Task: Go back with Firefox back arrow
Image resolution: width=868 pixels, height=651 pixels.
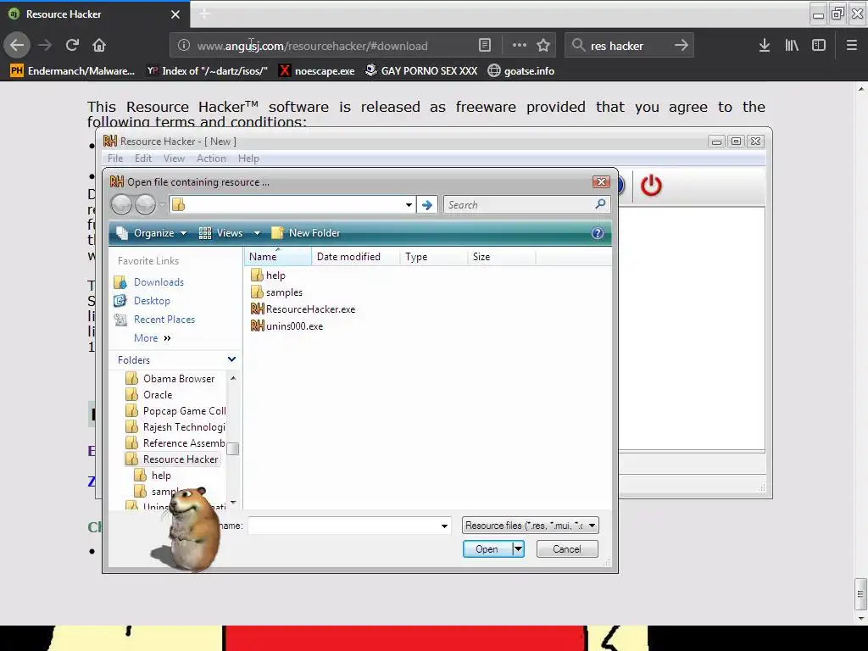Action: [17, 45]
